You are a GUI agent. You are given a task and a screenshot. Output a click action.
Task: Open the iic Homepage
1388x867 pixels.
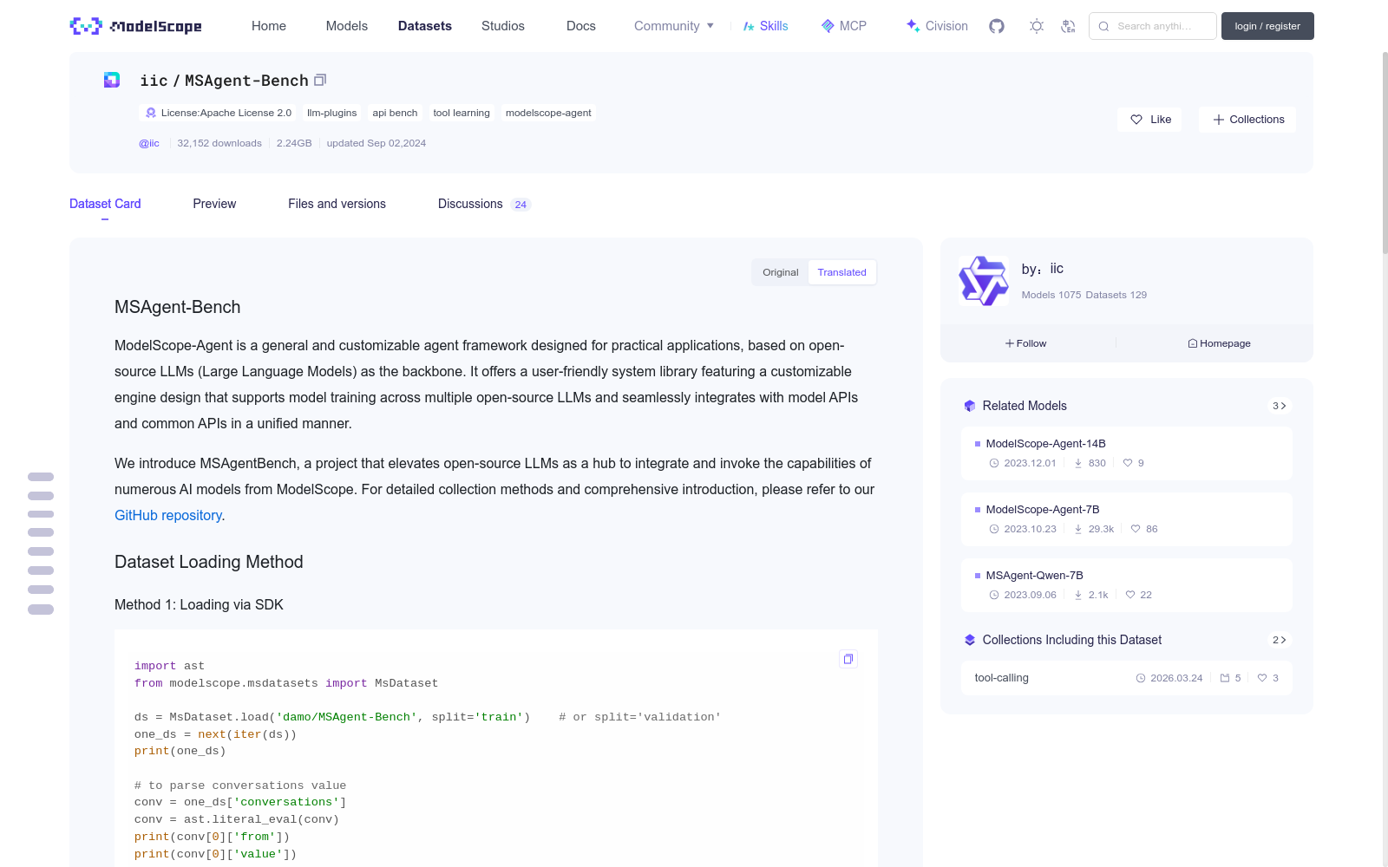[1219, 343]
